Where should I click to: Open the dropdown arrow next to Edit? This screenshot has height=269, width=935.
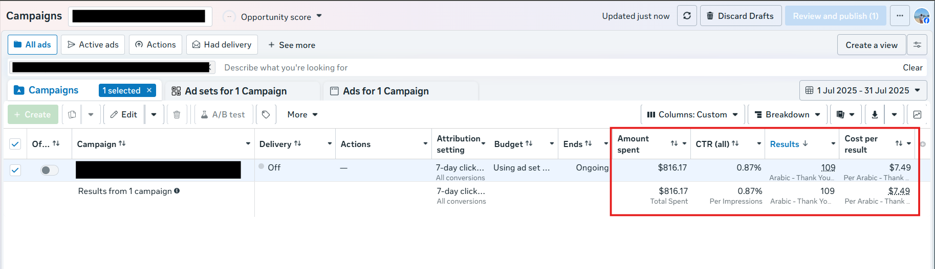(154, 114)
